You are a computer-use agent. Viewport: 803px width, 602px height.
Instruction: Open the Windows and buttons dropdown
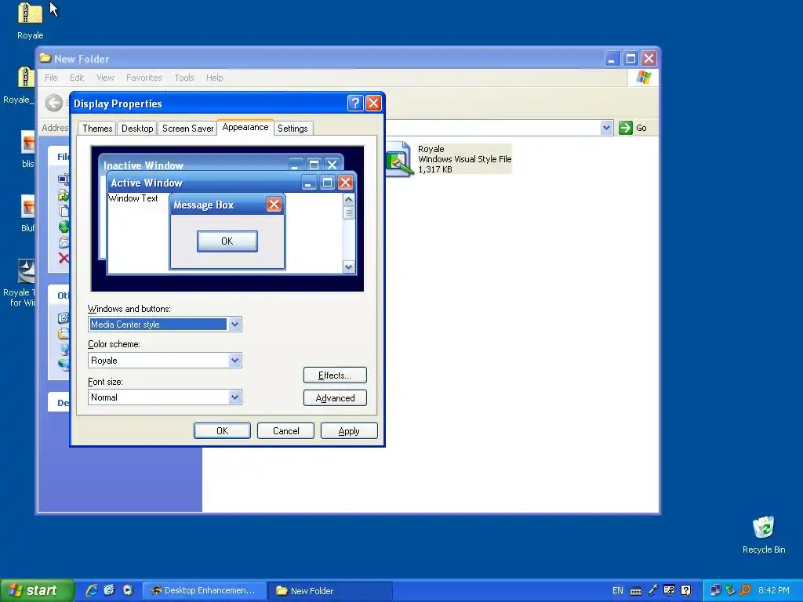click(x=234, y=324)
